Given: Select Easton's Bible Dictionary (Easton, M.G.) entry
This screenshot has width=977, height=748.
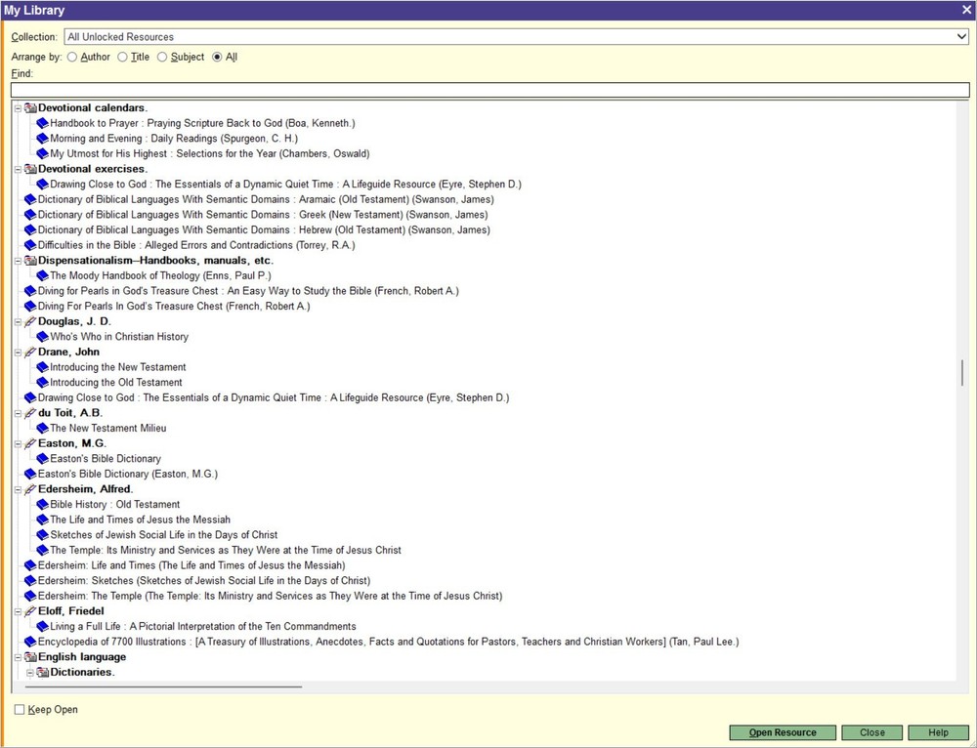Looking at the screenshot, I should (128, 474).
